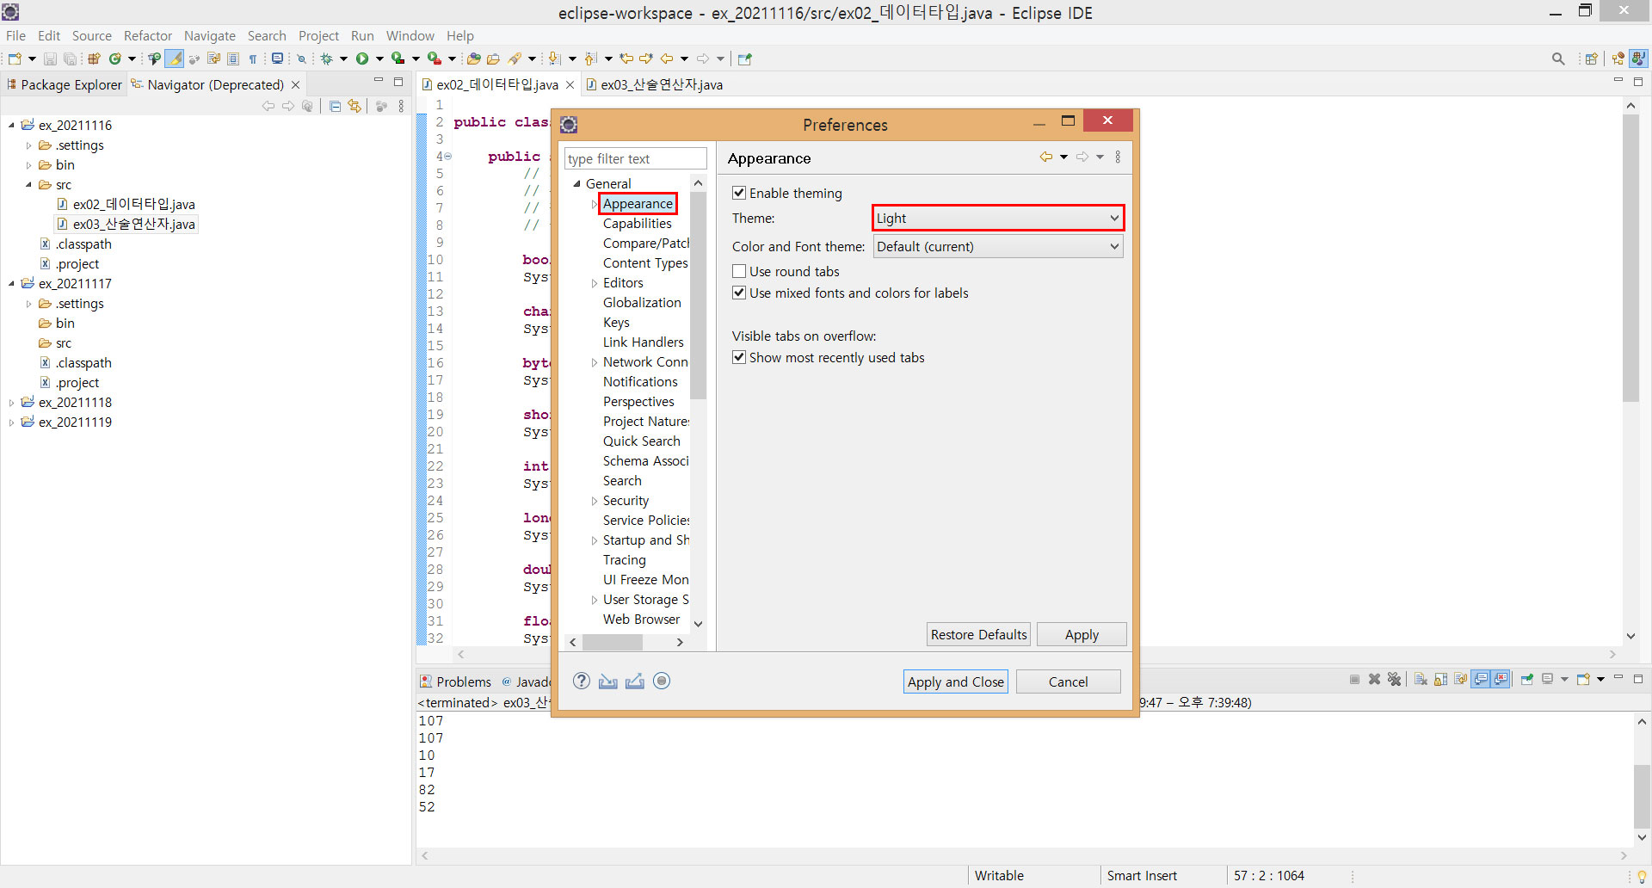
Task: Open the Window menu
Action: click(x=410, y=35)
